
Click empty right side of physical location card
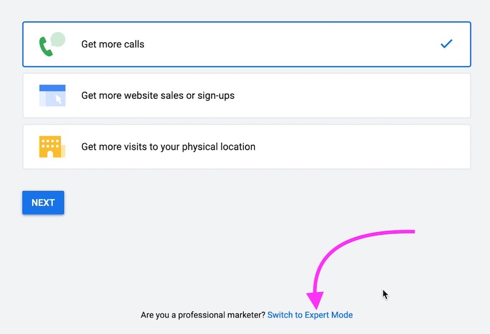[x=380, y=147]
